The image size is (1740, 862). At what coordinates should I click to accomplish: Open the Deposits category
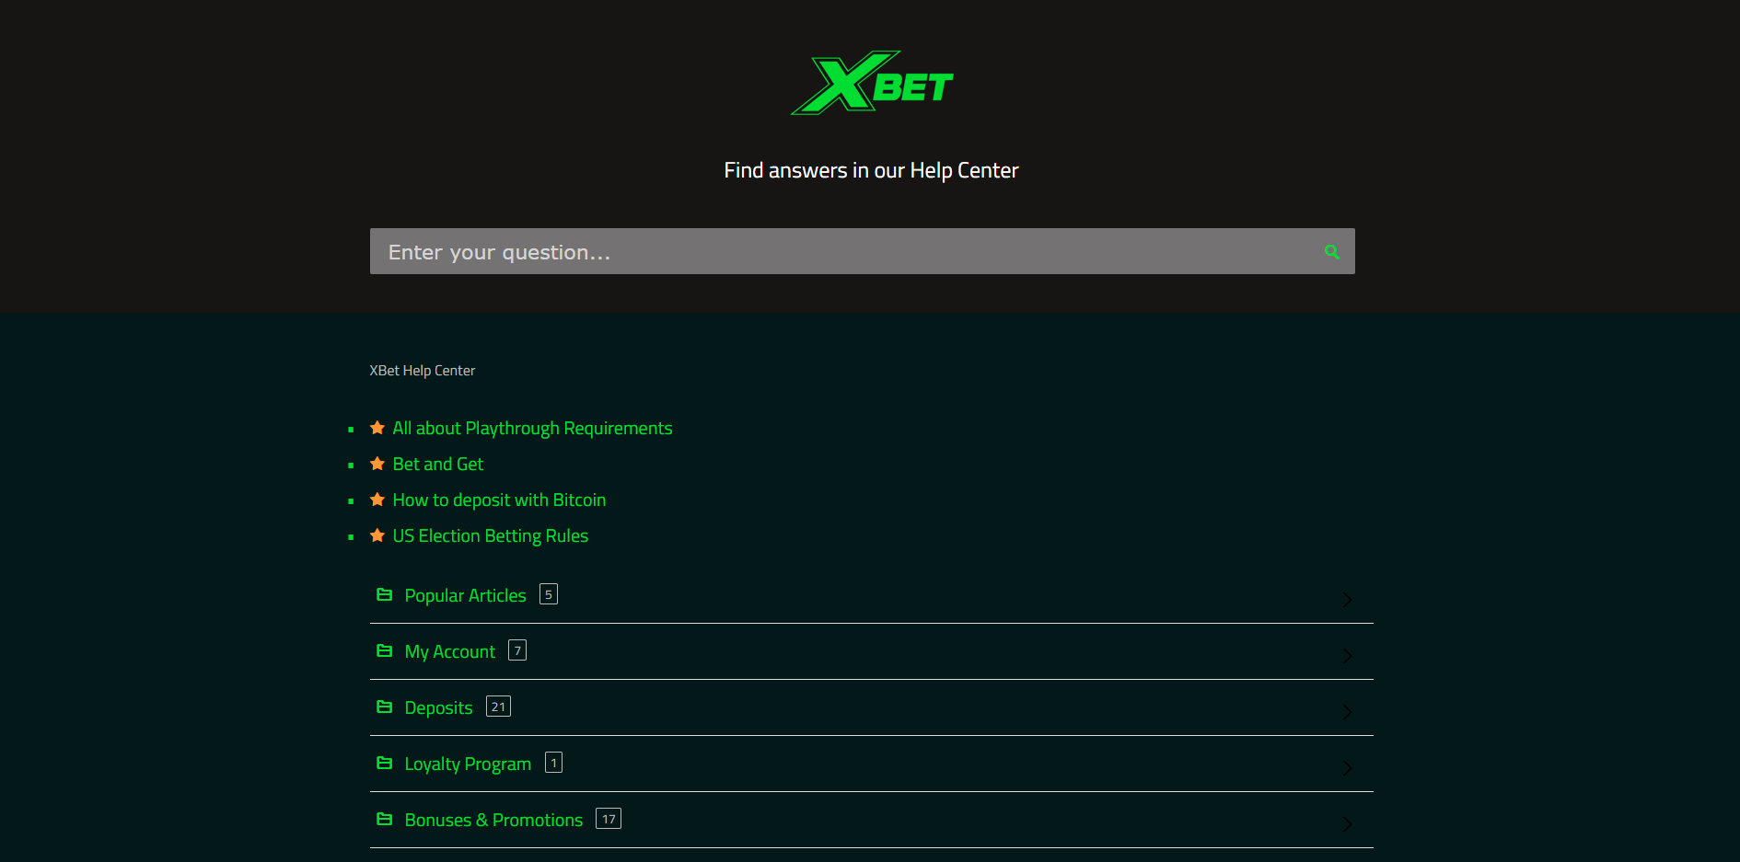(438, 708)
